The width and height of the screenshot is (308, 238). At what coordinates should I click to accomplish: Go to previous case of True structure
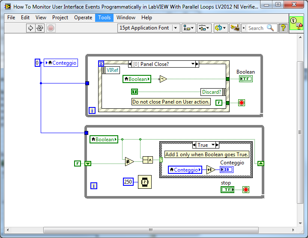(x=194, y=145)
